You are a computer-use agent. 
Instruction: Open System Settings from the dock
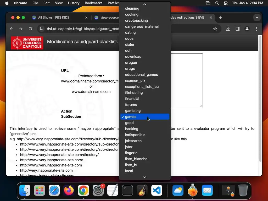click(x=98, y=190)
